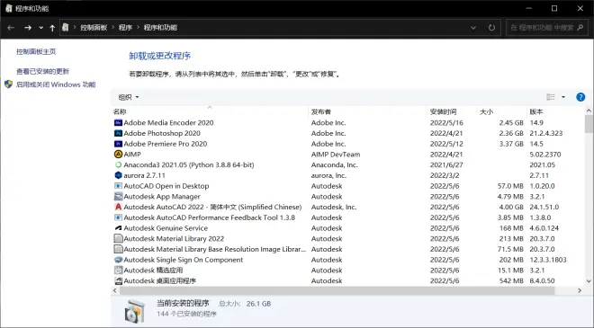Click the aurora 2.7.11 icon

tap(118, 175)
